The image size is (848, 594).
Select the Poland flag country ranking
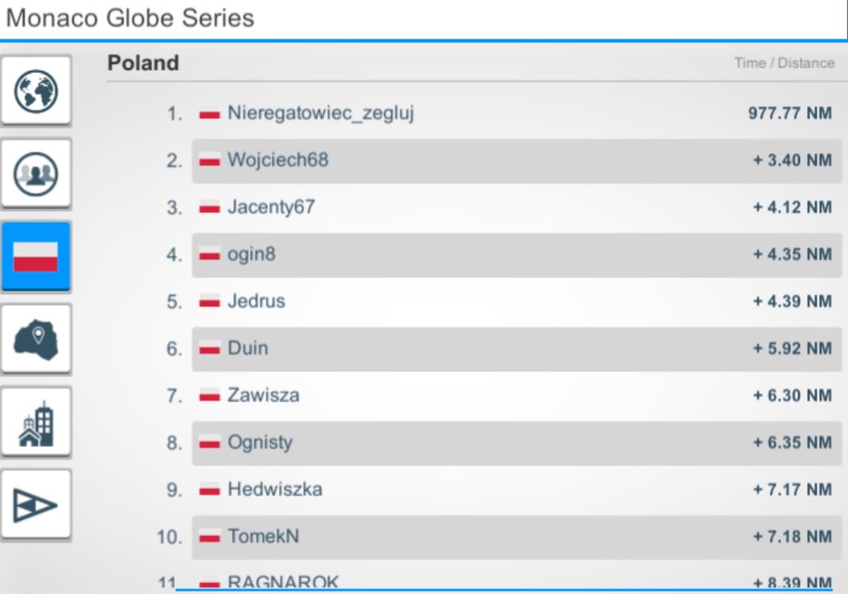(35, 256)
